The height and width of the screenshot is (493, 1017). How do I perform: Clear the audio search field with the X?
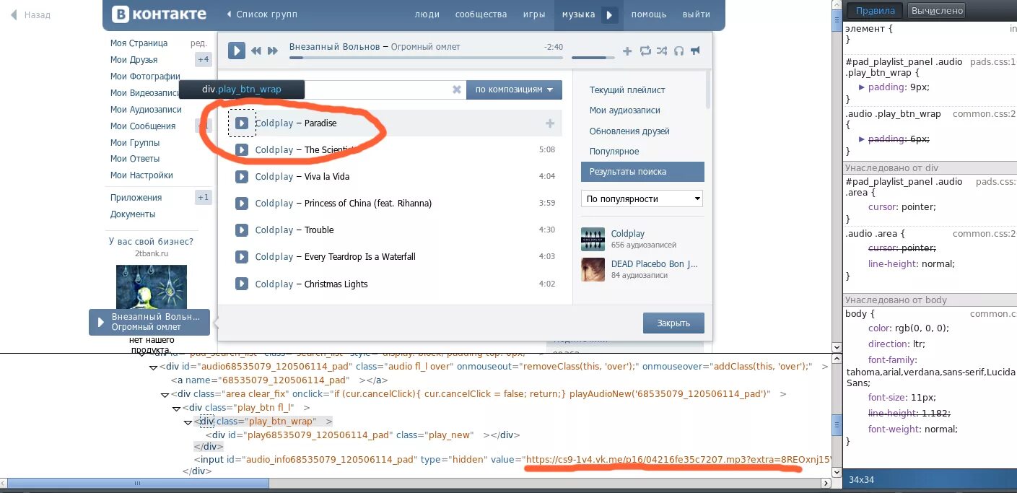(x=456, y=90)
